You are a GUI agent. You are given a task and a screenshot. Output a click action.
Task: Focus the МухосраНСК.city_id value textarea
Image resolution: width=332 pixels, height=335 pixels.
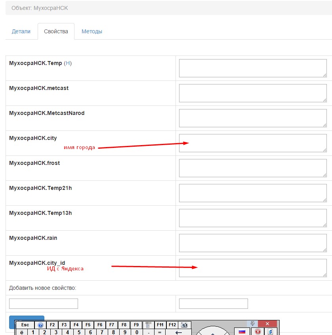(253, 268)
